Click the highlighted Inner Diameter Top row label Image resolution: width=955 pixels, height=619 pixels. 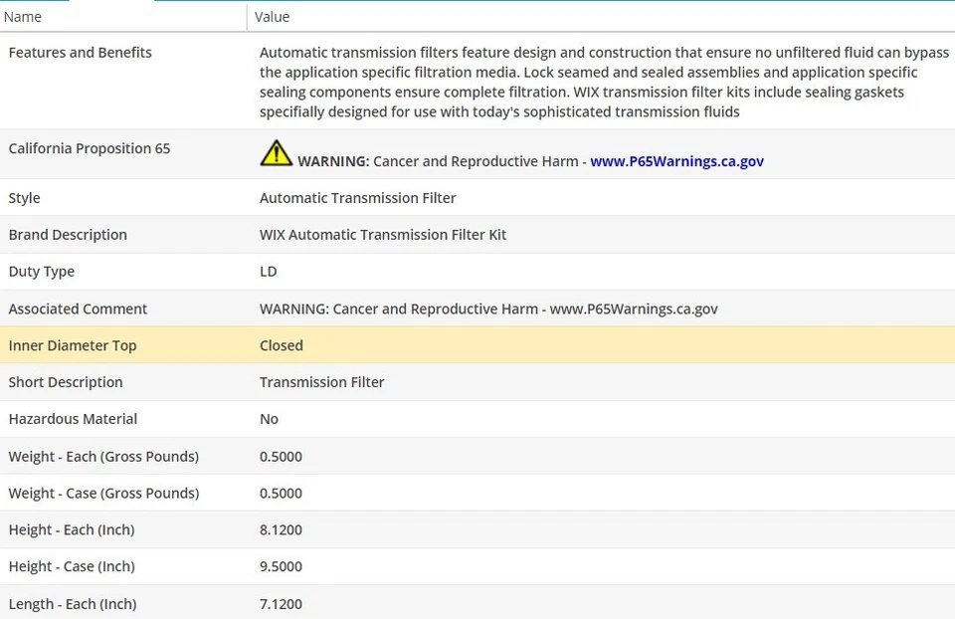click(x=73, y=346)
